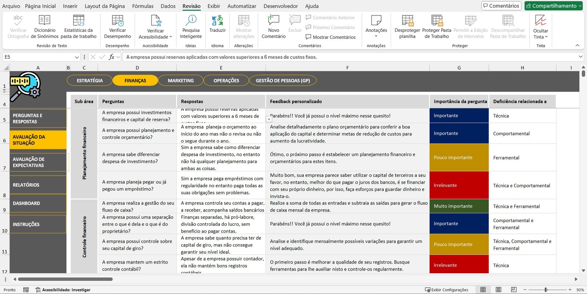The width and height of the screenshot is (587, 294).
Task: Open INSTRUÇÕES sidebar link
Action: tap(38, 224)
